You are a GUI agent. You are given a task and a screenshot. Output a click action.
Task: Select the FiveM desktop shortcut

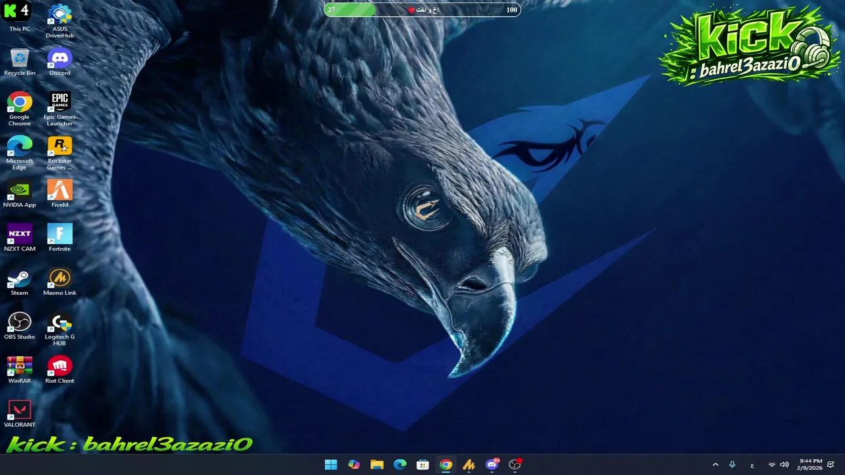click(59, 194)
